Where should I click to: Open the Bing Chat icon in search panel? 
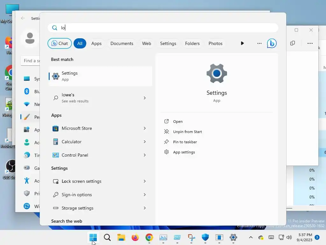(x=272, y=43)
